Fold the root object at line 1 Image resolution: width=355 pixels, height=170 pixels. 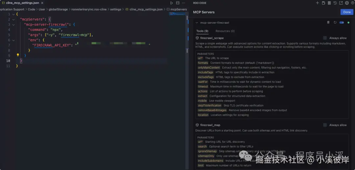13,14
